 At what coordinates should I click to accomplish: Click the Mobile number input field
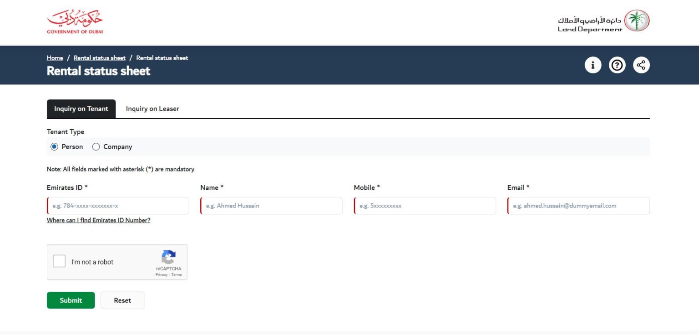[x=425, y=206]
